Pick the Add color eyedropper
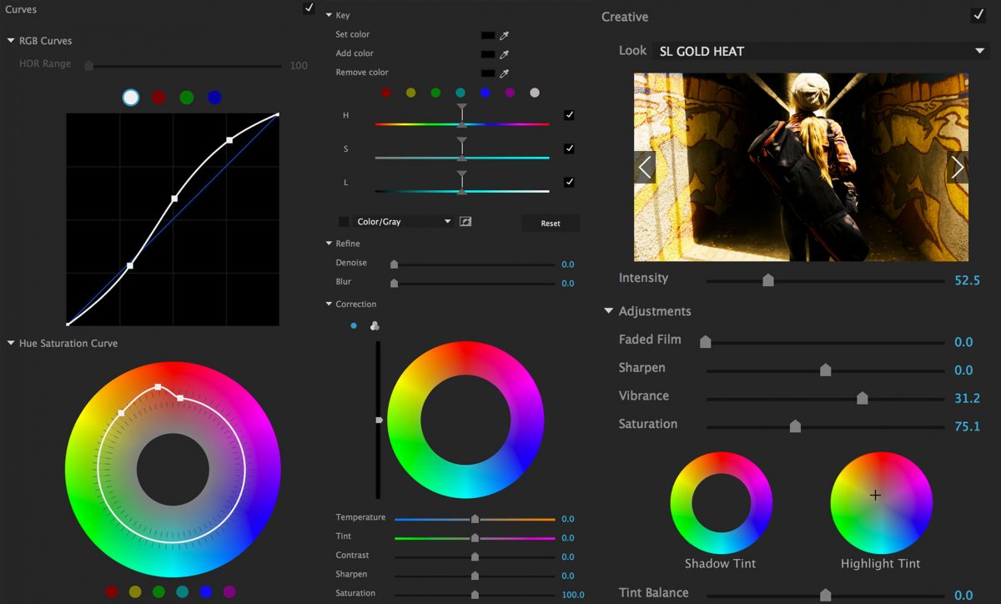Viewport: 1001px width, 604px height. point(504,54)
